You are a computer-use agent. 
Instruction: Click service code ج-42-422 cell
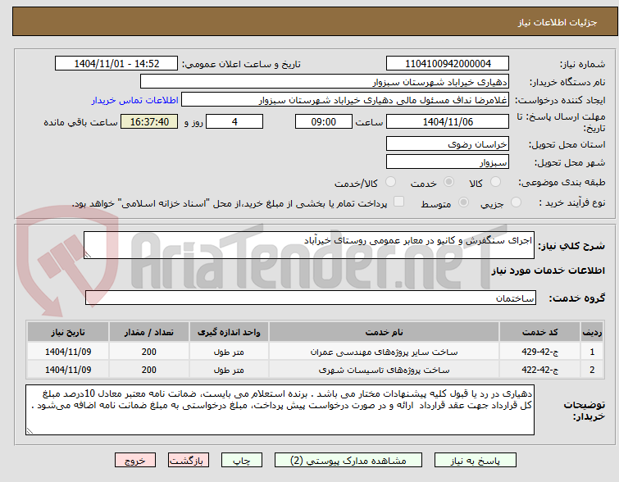(x=539, y=370)
